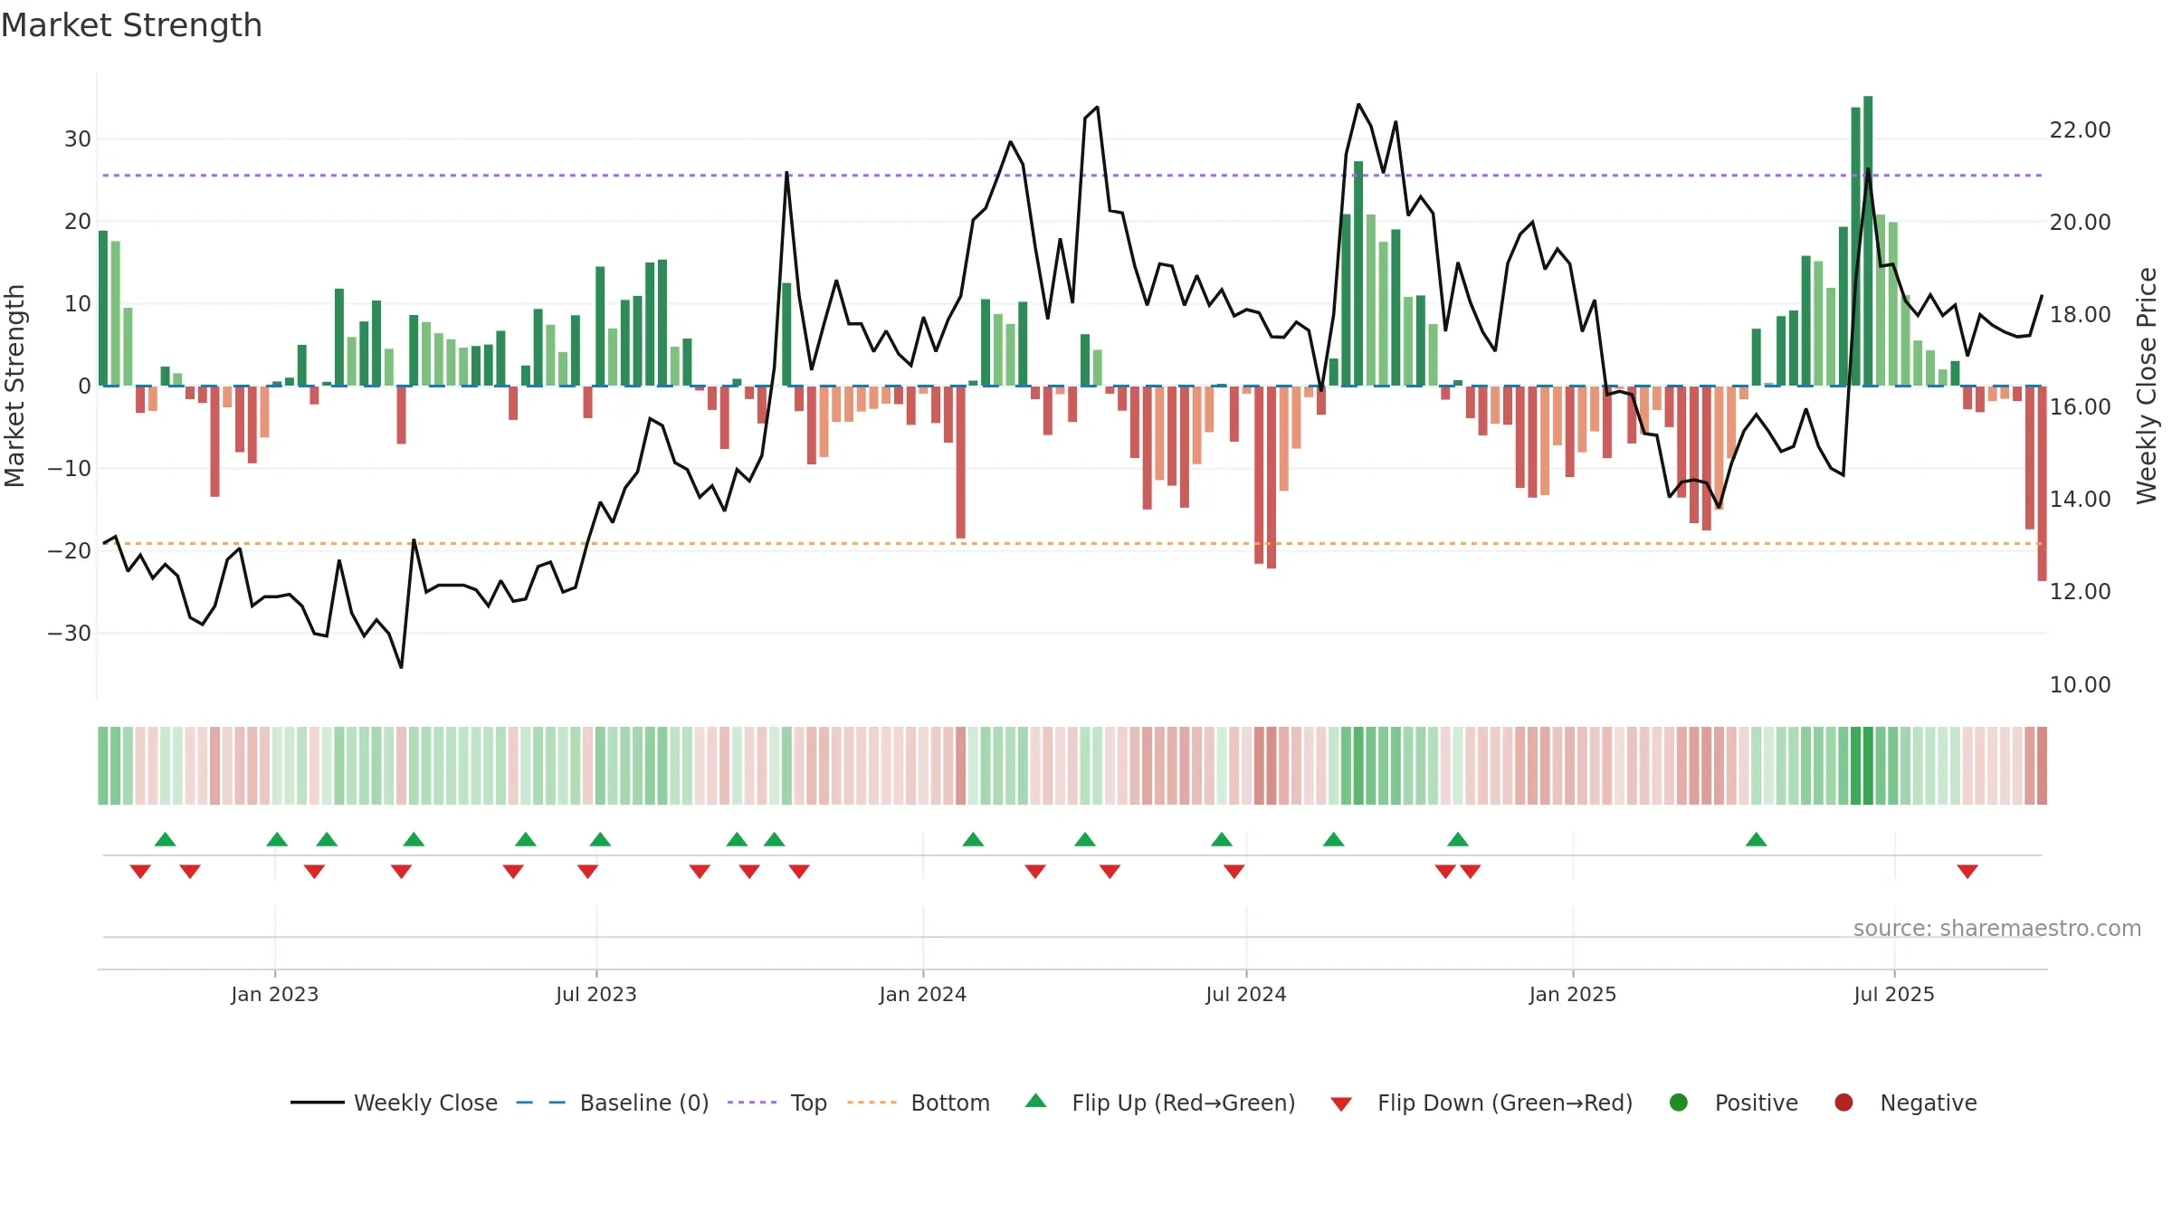Click the first green flip-up marker after Jan 2024
This screenshot has height=1222, width=2172.
point(973,839)
